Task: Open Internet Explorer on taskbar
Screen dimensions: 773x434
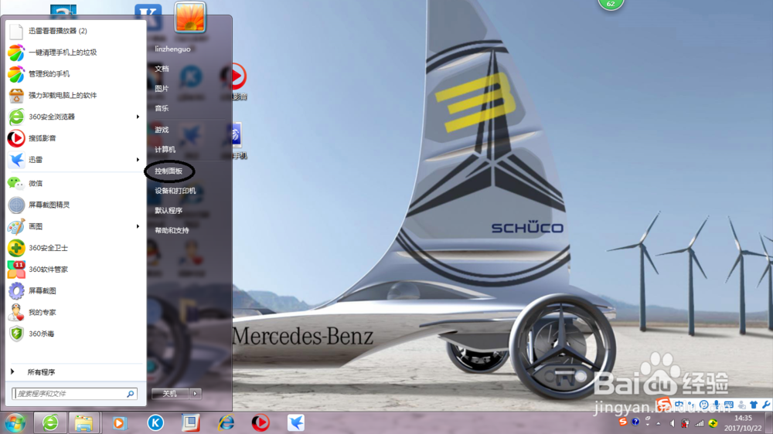Action: [x=226, y=422]
